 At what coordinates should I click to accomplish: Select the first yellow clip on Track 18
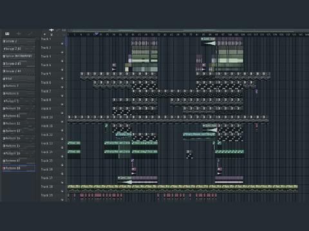[74, 188]
